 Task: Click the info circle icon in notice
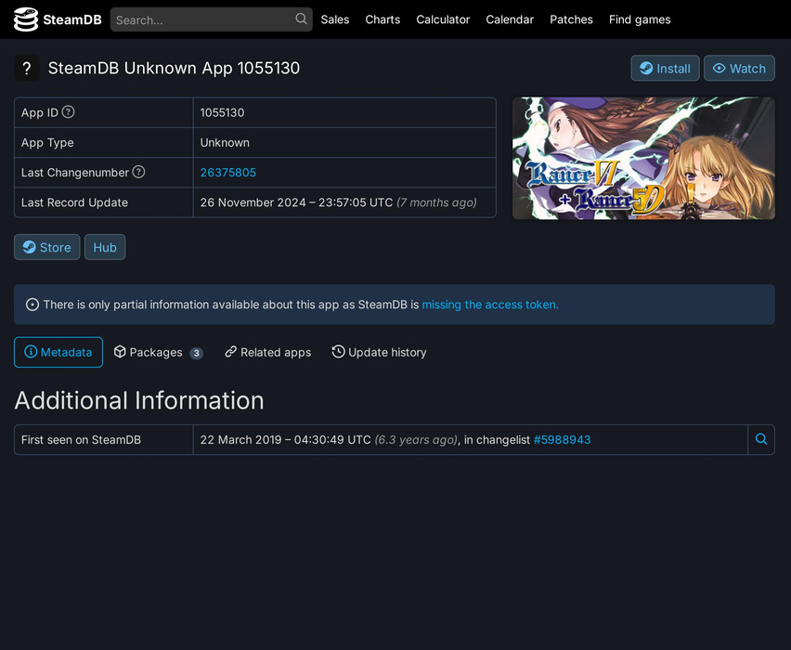(32, 305)
